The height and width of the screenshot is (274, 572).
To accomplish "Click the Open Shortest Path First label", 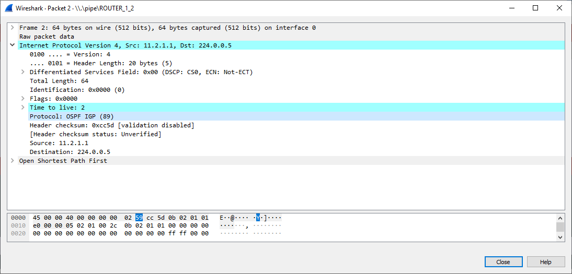I will click(63, 160).
